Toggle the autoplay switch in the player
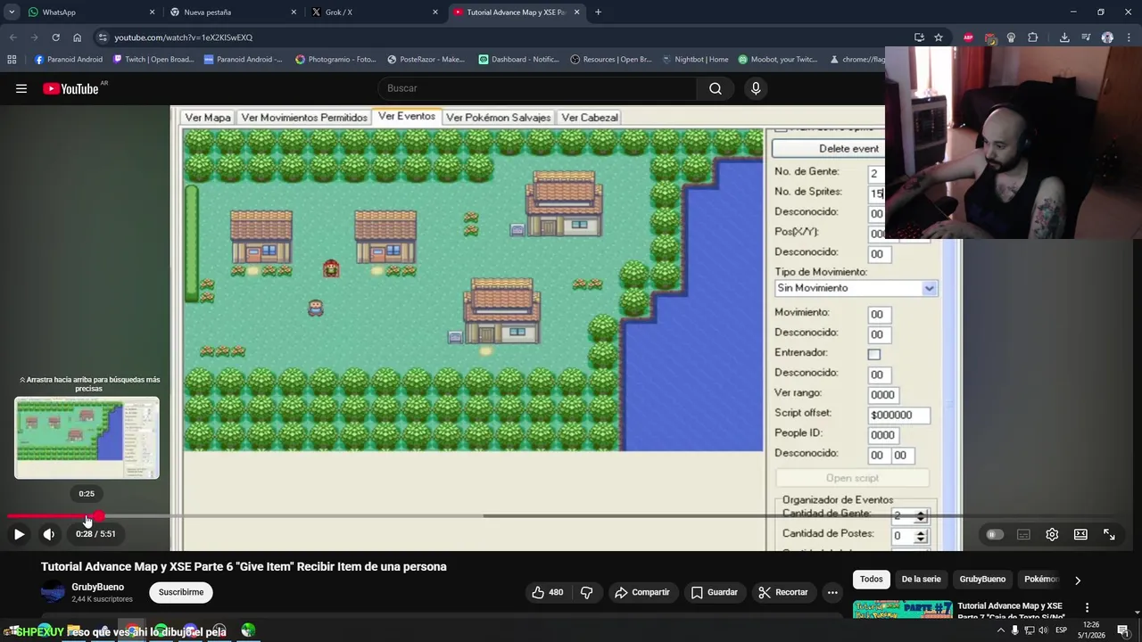The image size is (1142, 642). 995,534
